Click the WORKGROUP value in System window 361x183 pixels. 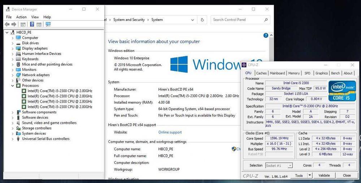[x=169, y=169]
